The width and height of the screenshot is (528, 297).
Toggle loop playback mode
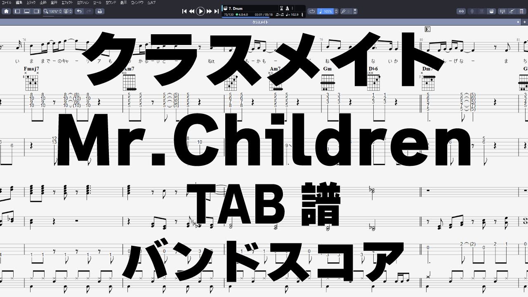312,11
